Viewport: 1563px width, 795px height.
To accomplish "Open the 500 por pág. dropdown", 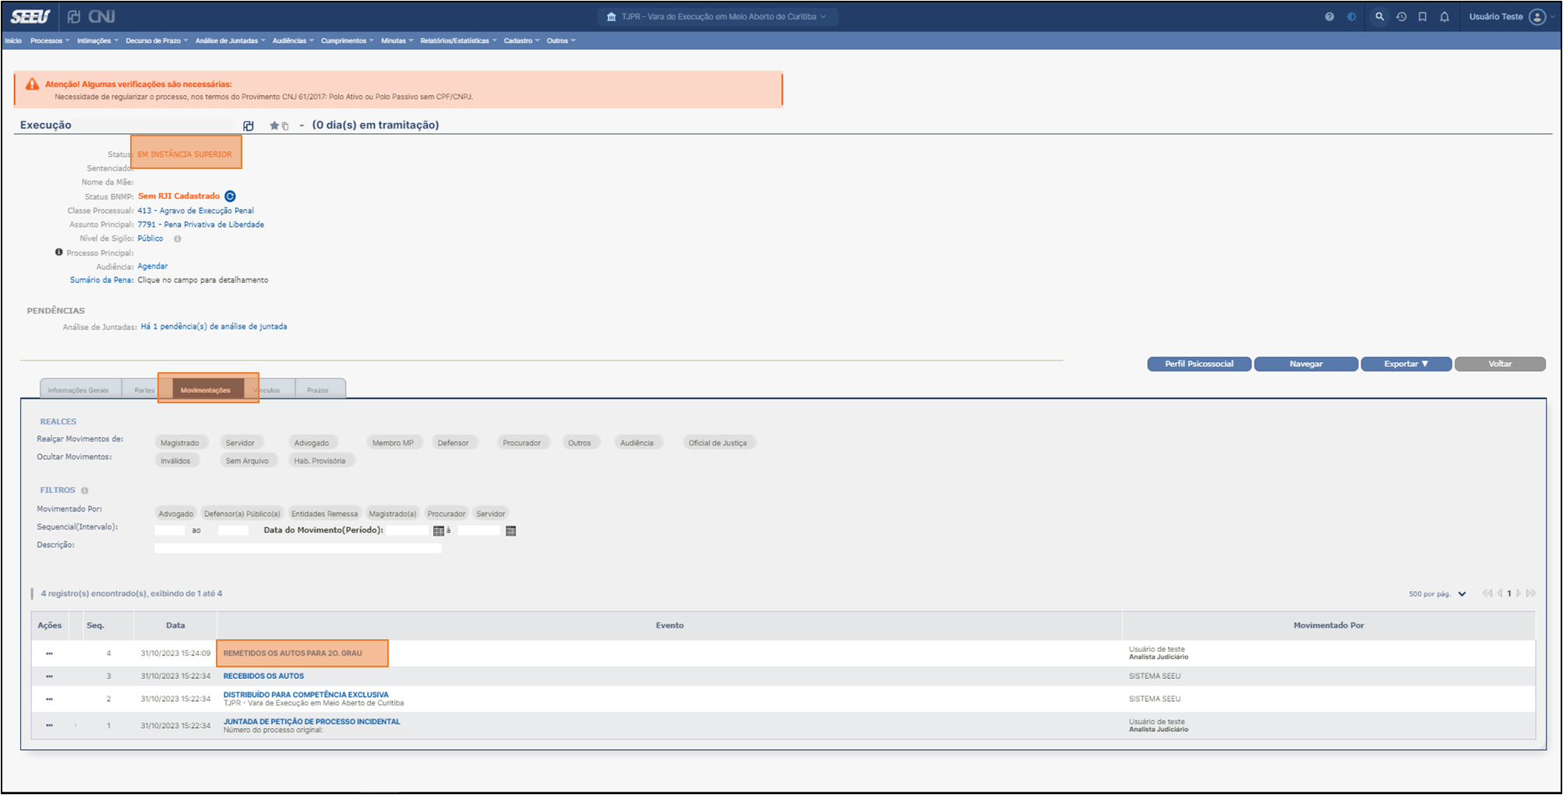I will (1437, 594).
